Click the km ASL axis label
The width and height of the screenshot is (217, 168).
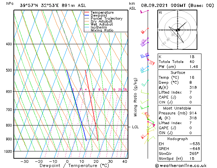(x=132, y=6)
